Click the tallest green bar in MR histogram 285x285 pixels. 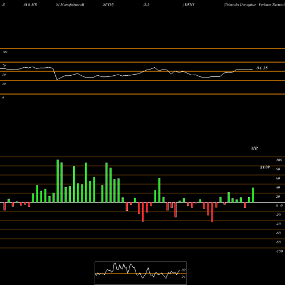[58, 181]
